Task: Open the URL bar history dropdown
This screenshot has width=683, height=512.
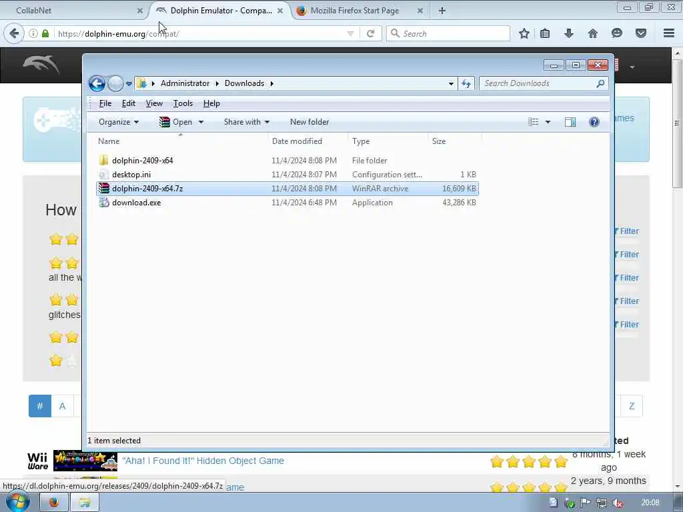Action: pyautogui.click(x=350, y=33)
